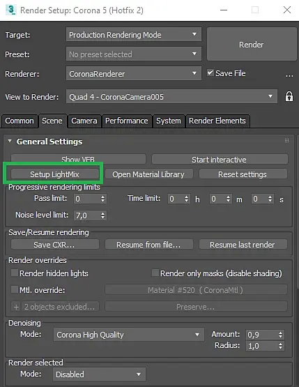The width and height of the screenshot is (299, 387).
Task: Toggle Render only masks checkbox
Action: tap(155, 273)
